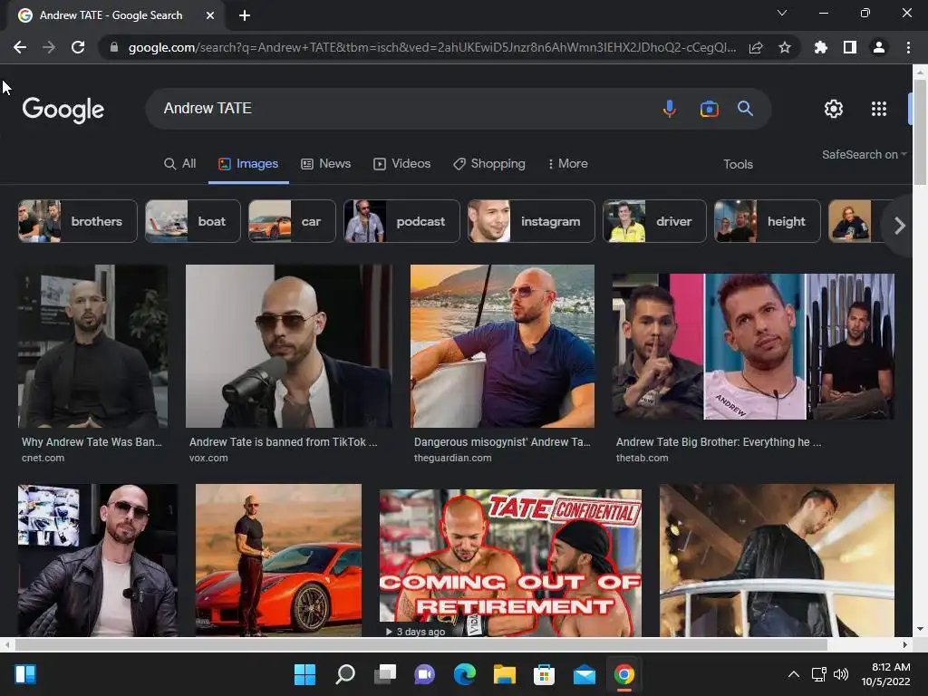The image size is (928, 696).
Task: Open taskbar Search
Action: (345, 674)
